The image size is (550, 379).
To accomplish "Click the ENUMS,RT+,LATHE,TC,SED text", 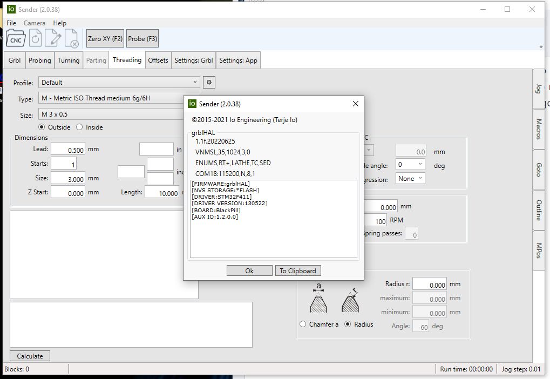I will [233, 163].
